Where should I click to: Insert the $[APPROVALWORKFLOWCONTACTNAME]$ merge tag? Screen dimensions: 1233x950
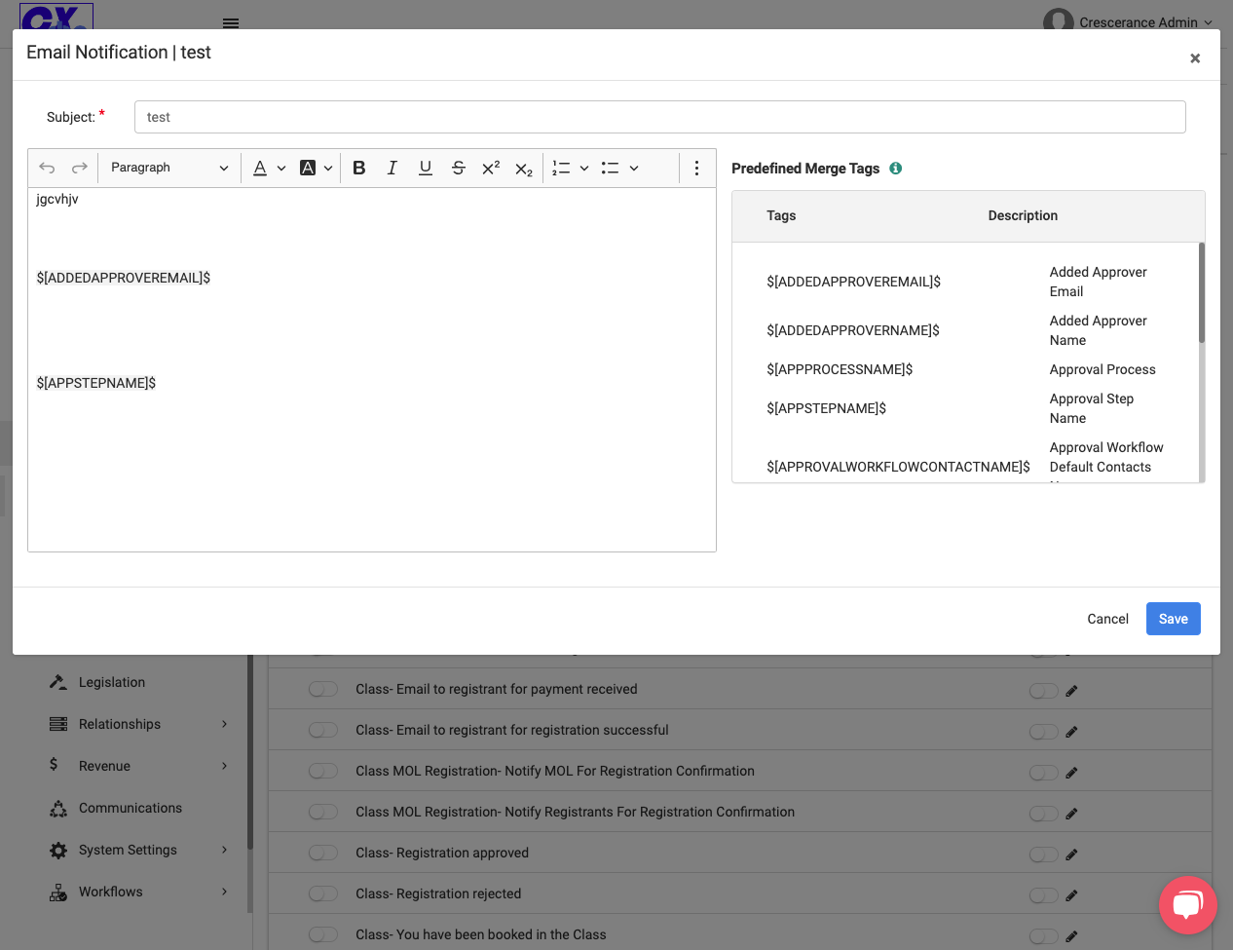pyautogui.click(x=898, y=467)
